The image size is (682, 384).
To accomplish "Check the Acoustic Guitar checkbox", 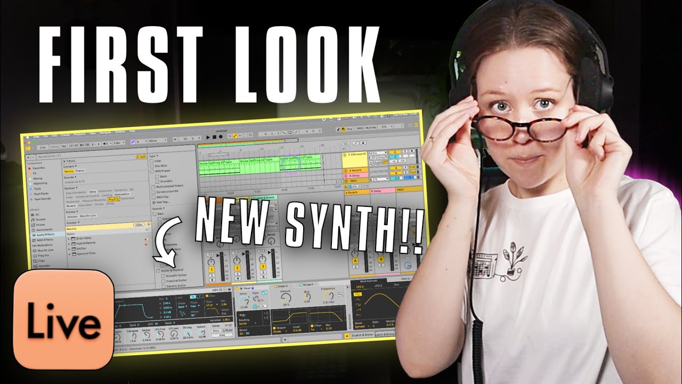I will (x=163, y=276).
